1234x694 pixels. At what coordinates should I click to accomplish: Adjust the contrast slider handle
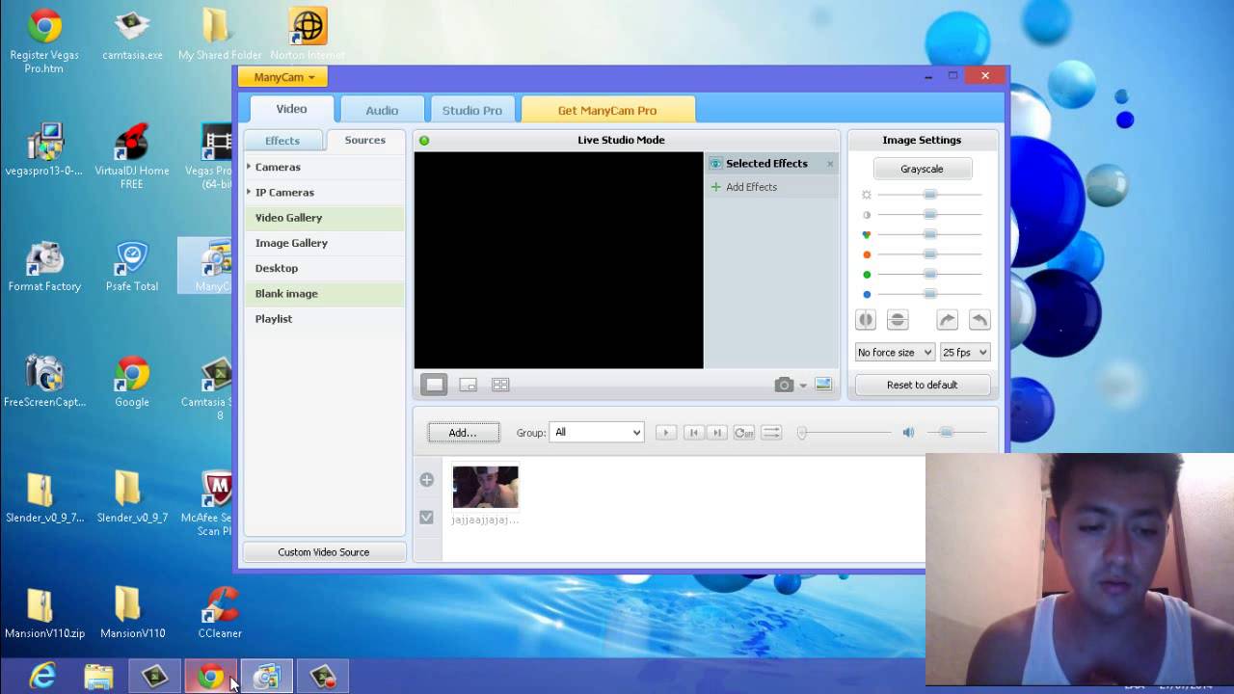click(x=930, y=215)
